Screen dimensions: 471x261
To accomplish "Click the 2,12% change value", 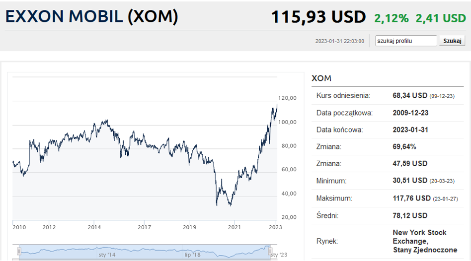I will [392, 18].
